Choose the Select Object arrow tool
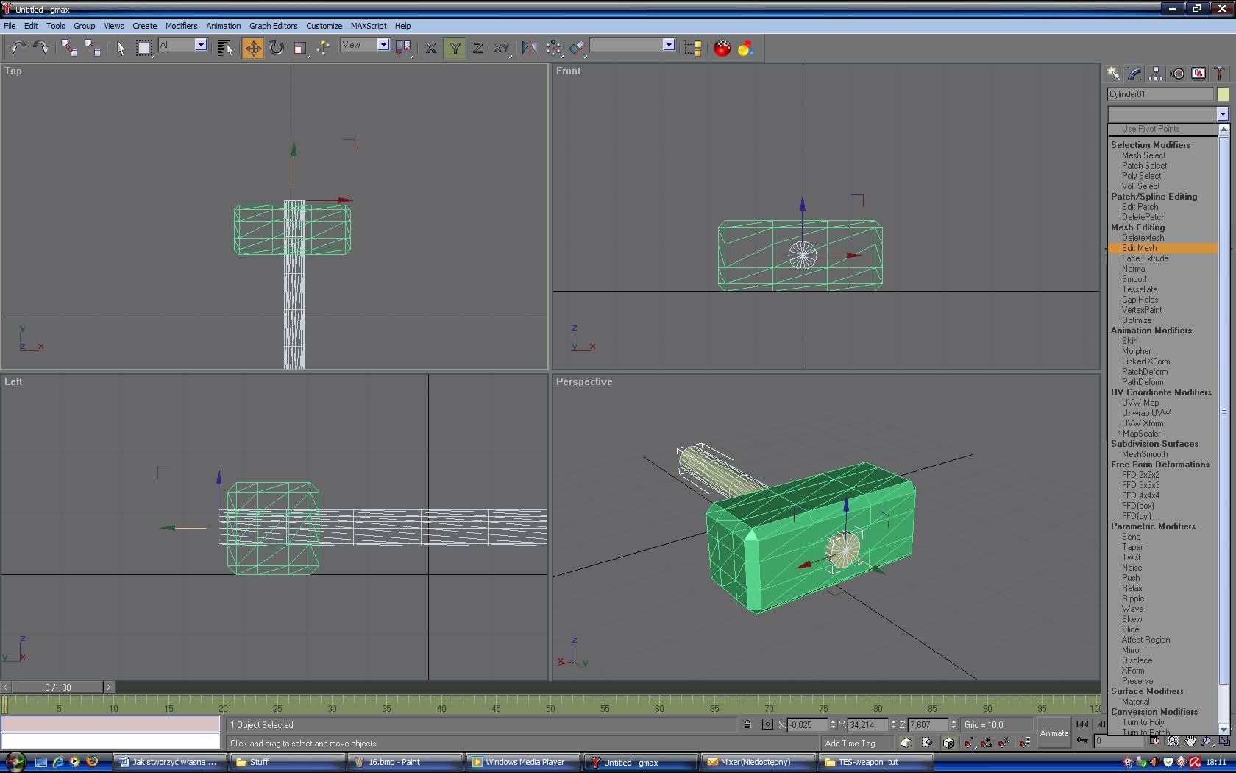The image size is (1236, 773). coord(121,48)
